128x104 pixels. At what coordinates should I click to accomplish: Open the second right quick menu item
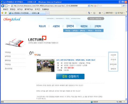tap(113, 59)
